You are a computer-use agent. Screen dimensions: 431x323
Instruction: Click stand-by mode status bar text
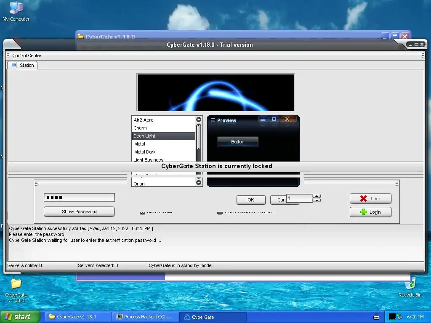(183, 265)
